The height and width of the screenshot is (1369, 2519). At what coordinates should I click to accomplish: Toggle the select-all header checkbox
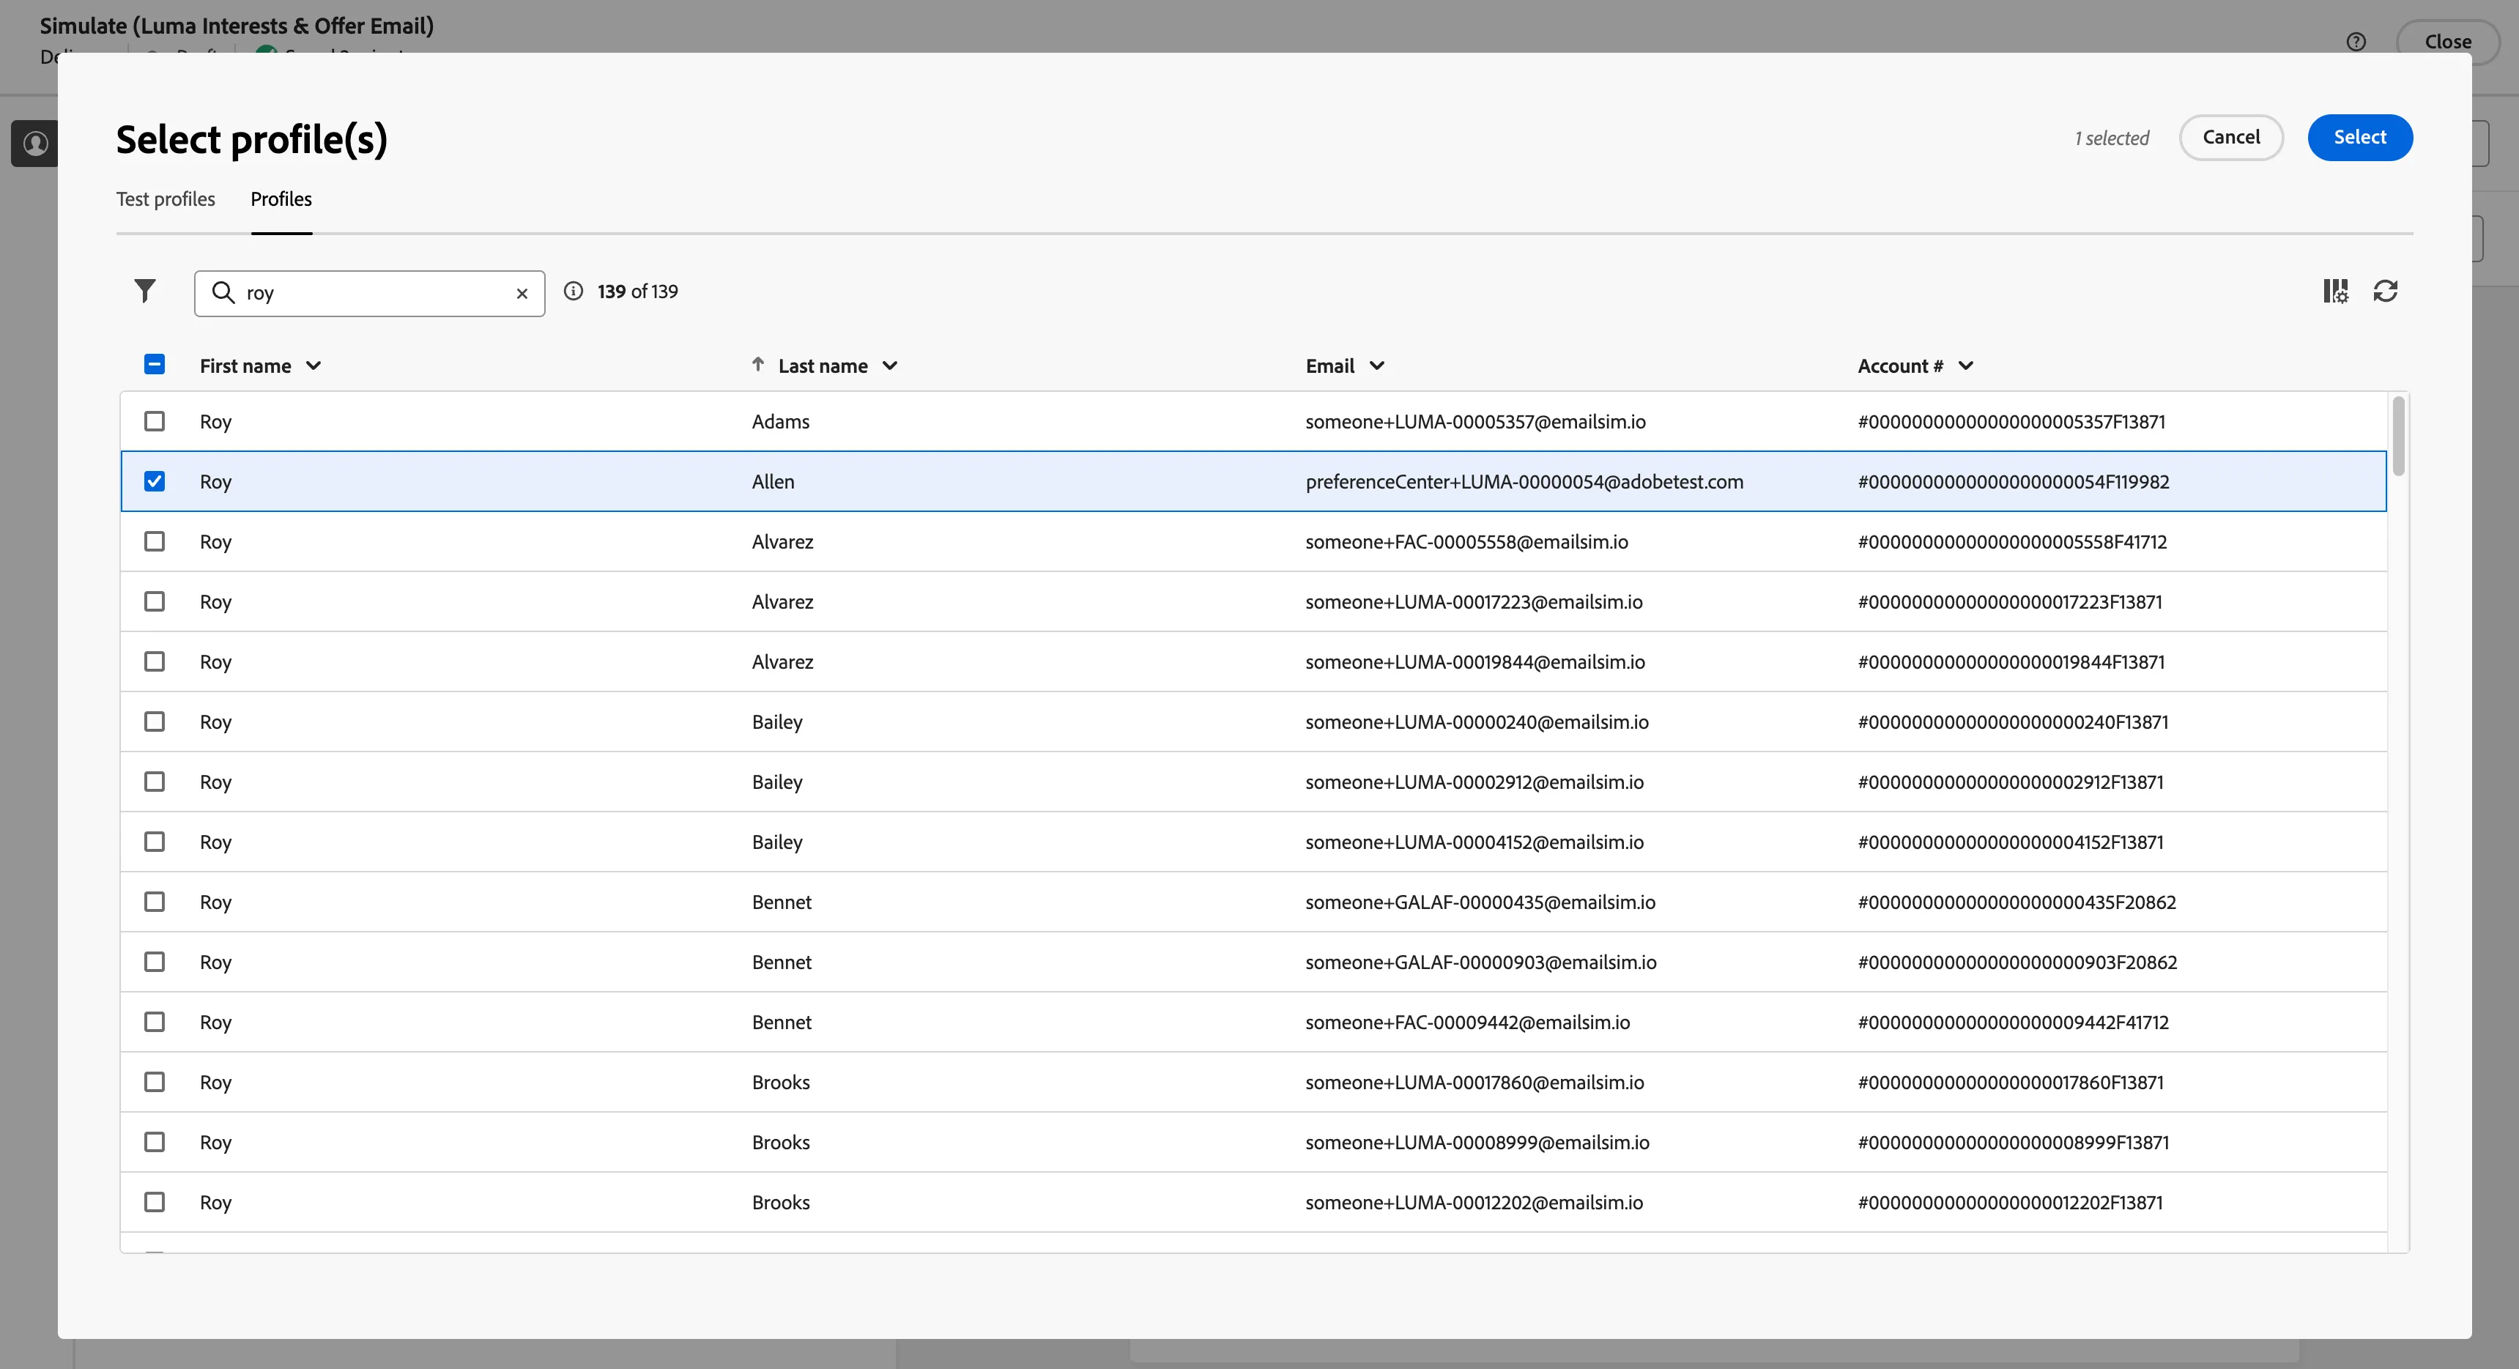click(155, 365)
